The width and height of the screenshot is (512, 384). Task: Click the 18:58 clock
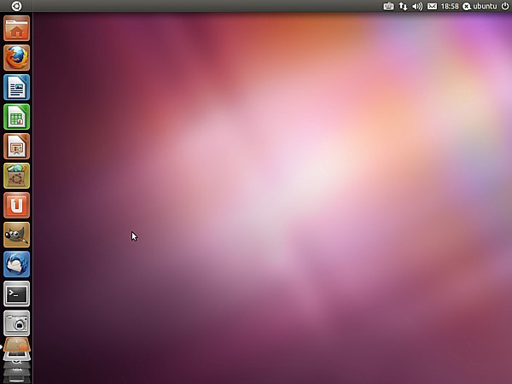(450, 6)
